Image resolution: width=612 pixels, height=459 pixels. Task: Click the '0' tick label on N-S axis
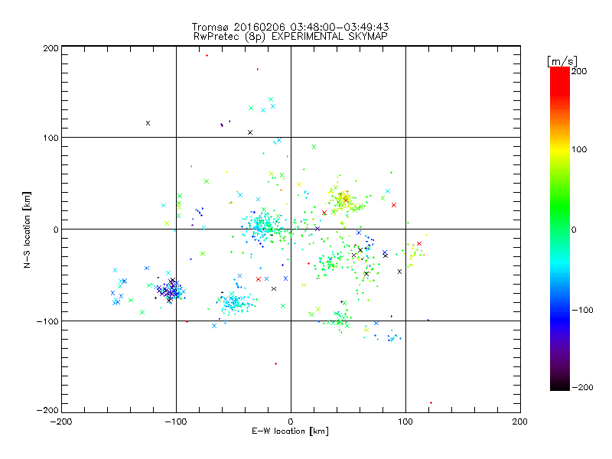(56, 229)
